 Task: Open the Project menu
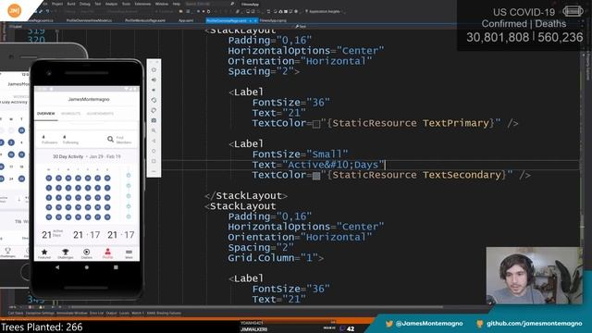57,4
